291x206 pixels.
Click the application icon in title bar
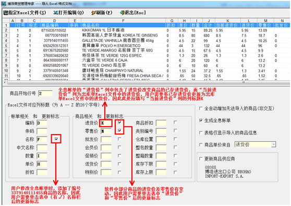pyautogui.click(x=4, y=4)
